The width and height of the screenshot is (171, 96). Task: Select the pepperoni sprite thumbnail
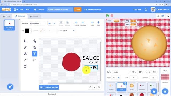142,87
